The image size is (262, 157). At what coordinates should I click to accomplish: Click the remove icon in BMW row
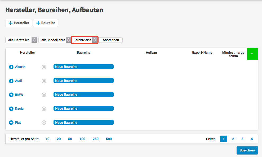44,95
